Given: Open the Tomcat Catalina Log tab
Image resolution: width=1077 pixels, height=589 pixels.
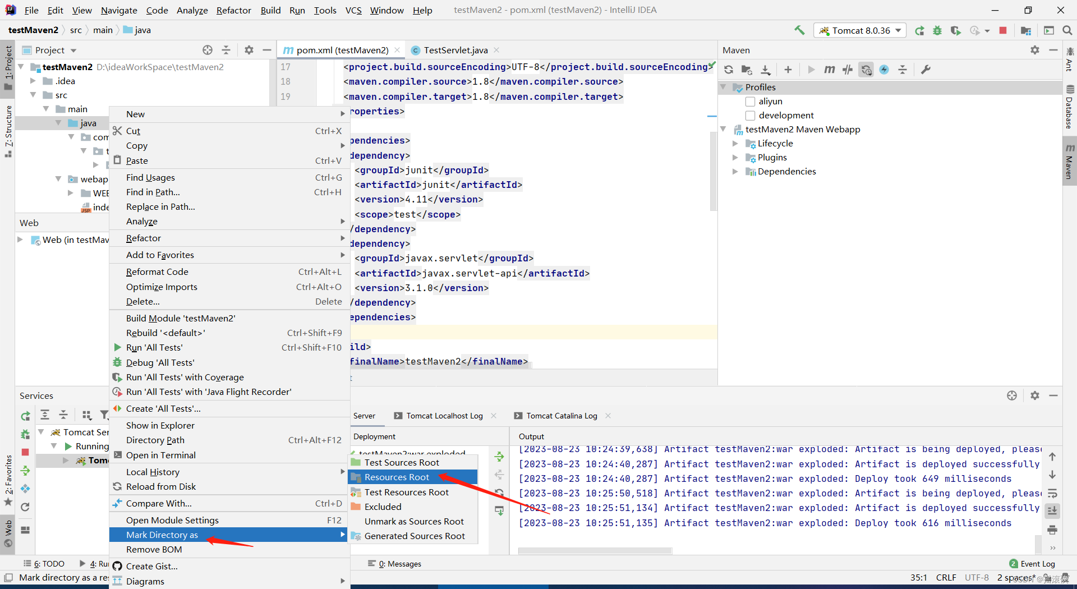Looking at the screenshot, I should coord(561,416).
